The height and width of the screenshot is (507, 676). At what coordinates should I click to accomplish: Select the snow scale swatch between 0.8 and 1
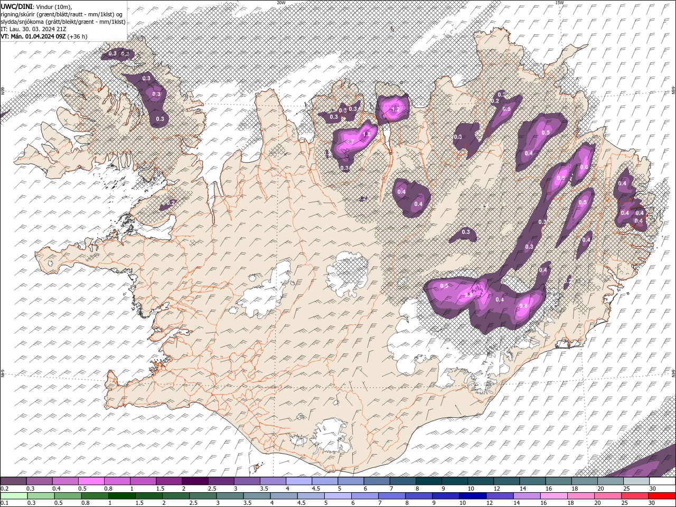tap(117, 481)
